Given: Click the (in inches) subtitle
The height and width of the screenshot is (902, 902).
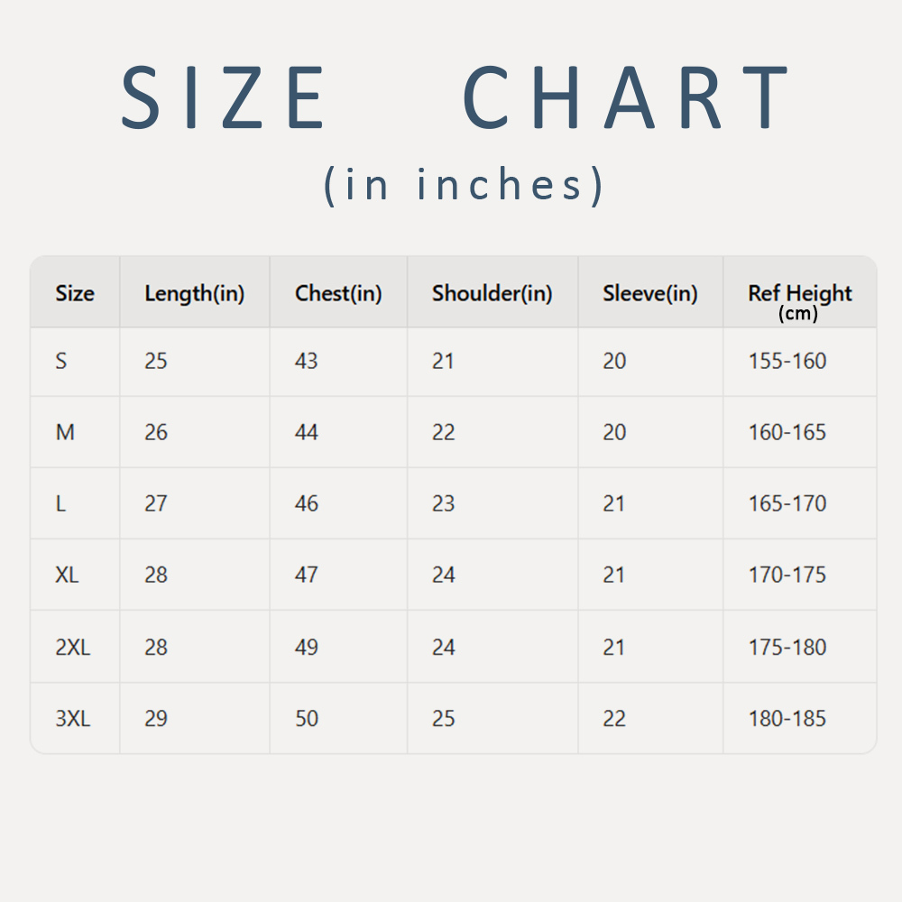Looking at the screenshot, I should point(464,185).
